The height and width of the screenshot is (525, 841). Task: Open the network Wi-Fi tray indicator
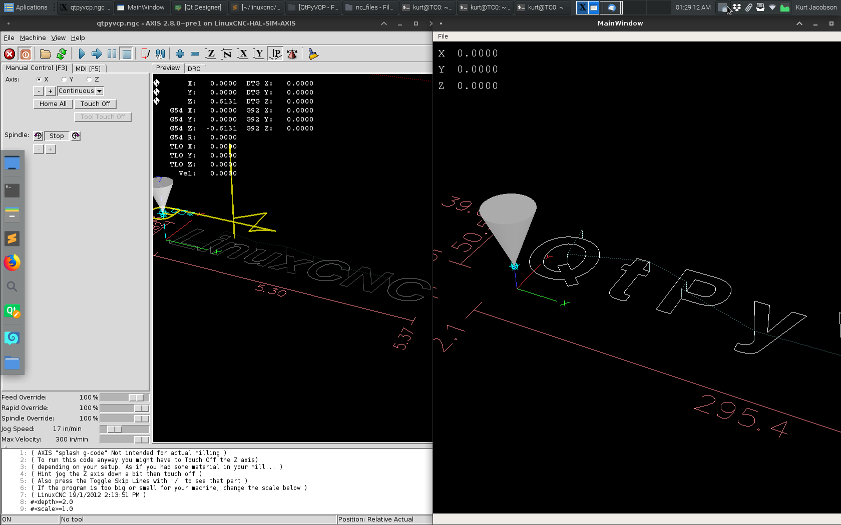point(772,7)
